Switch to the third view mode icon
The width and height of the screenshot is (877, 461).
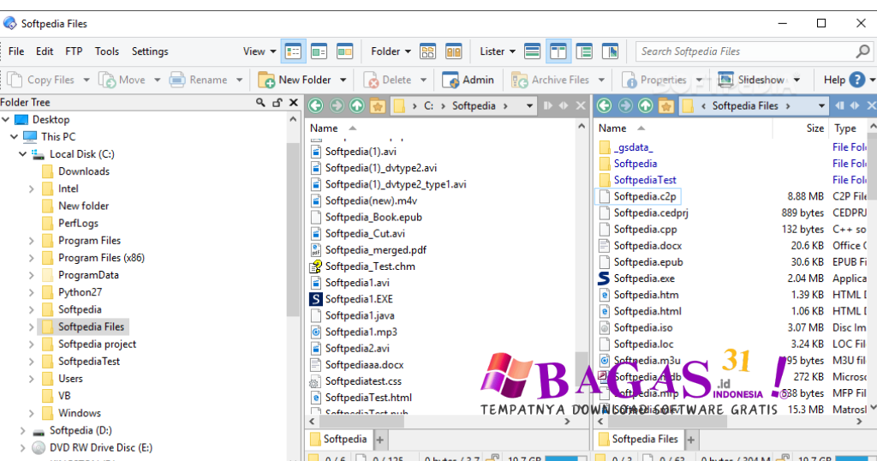[344, 51]
